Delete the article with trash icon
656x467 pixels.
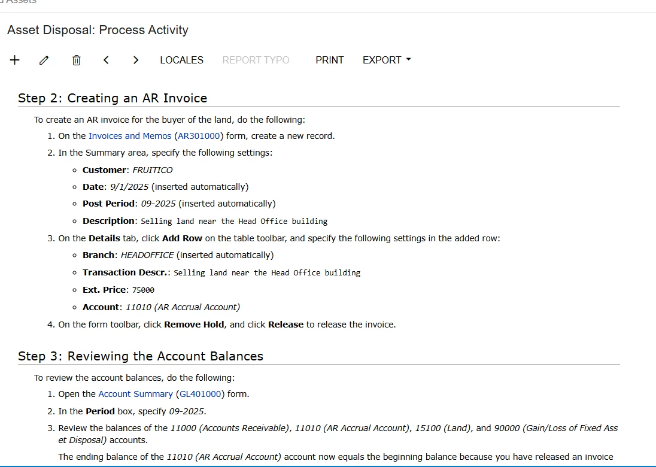point(76,60)
